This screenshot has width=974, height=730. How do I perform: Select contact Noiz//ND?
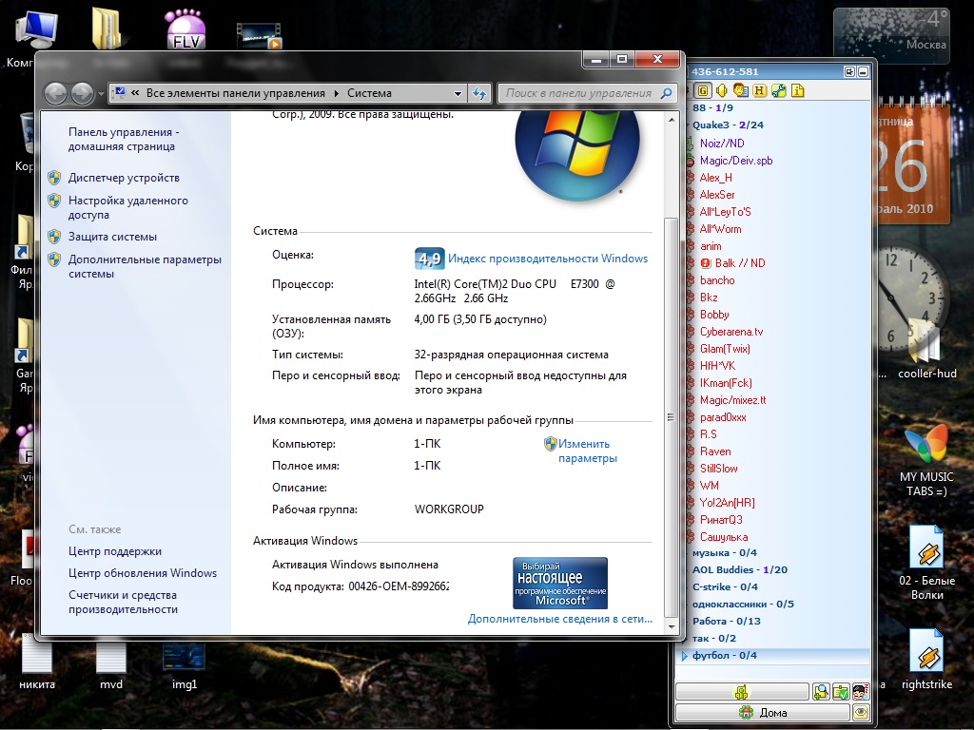[722, 144]
